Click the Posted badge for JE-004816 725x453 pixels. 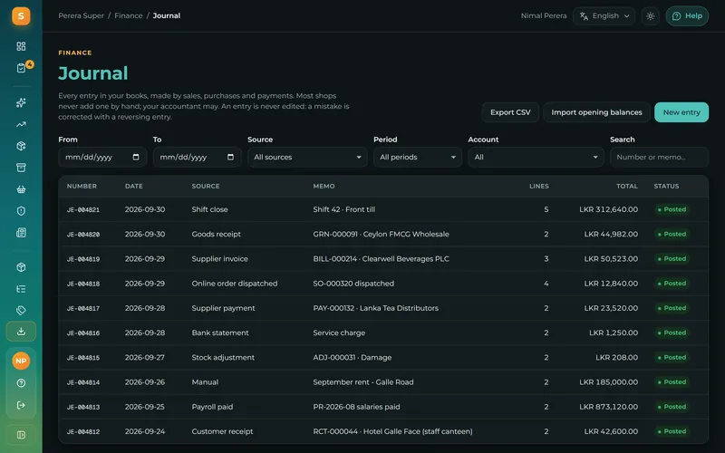coord(672,333)
